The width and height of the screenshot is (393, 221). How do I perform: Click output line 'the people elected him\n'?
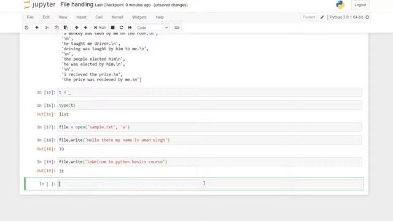coord(93,59)
